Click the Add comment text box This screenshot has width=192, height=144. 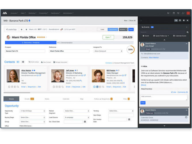(164, 98)
